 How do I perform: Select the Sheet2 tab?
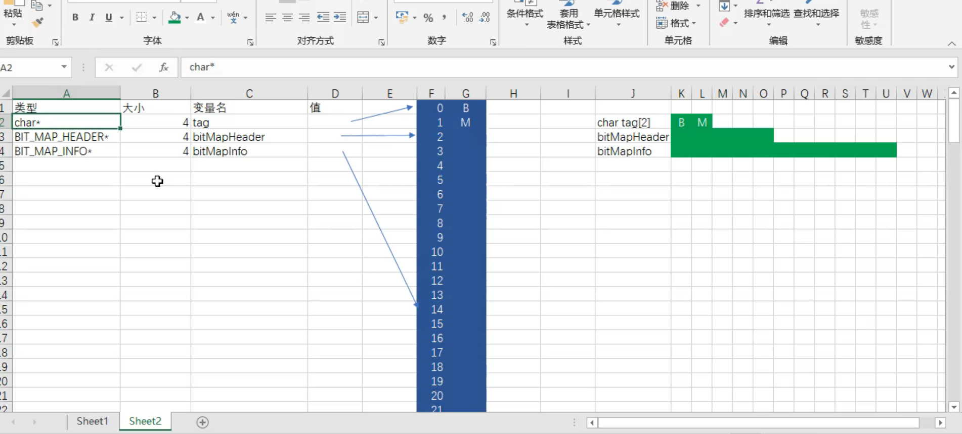click(x=145, y=421)
